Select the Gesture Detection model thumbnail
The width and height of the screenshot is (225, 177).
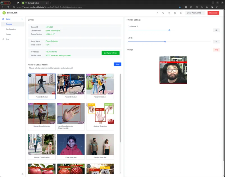tap(100, 117)
